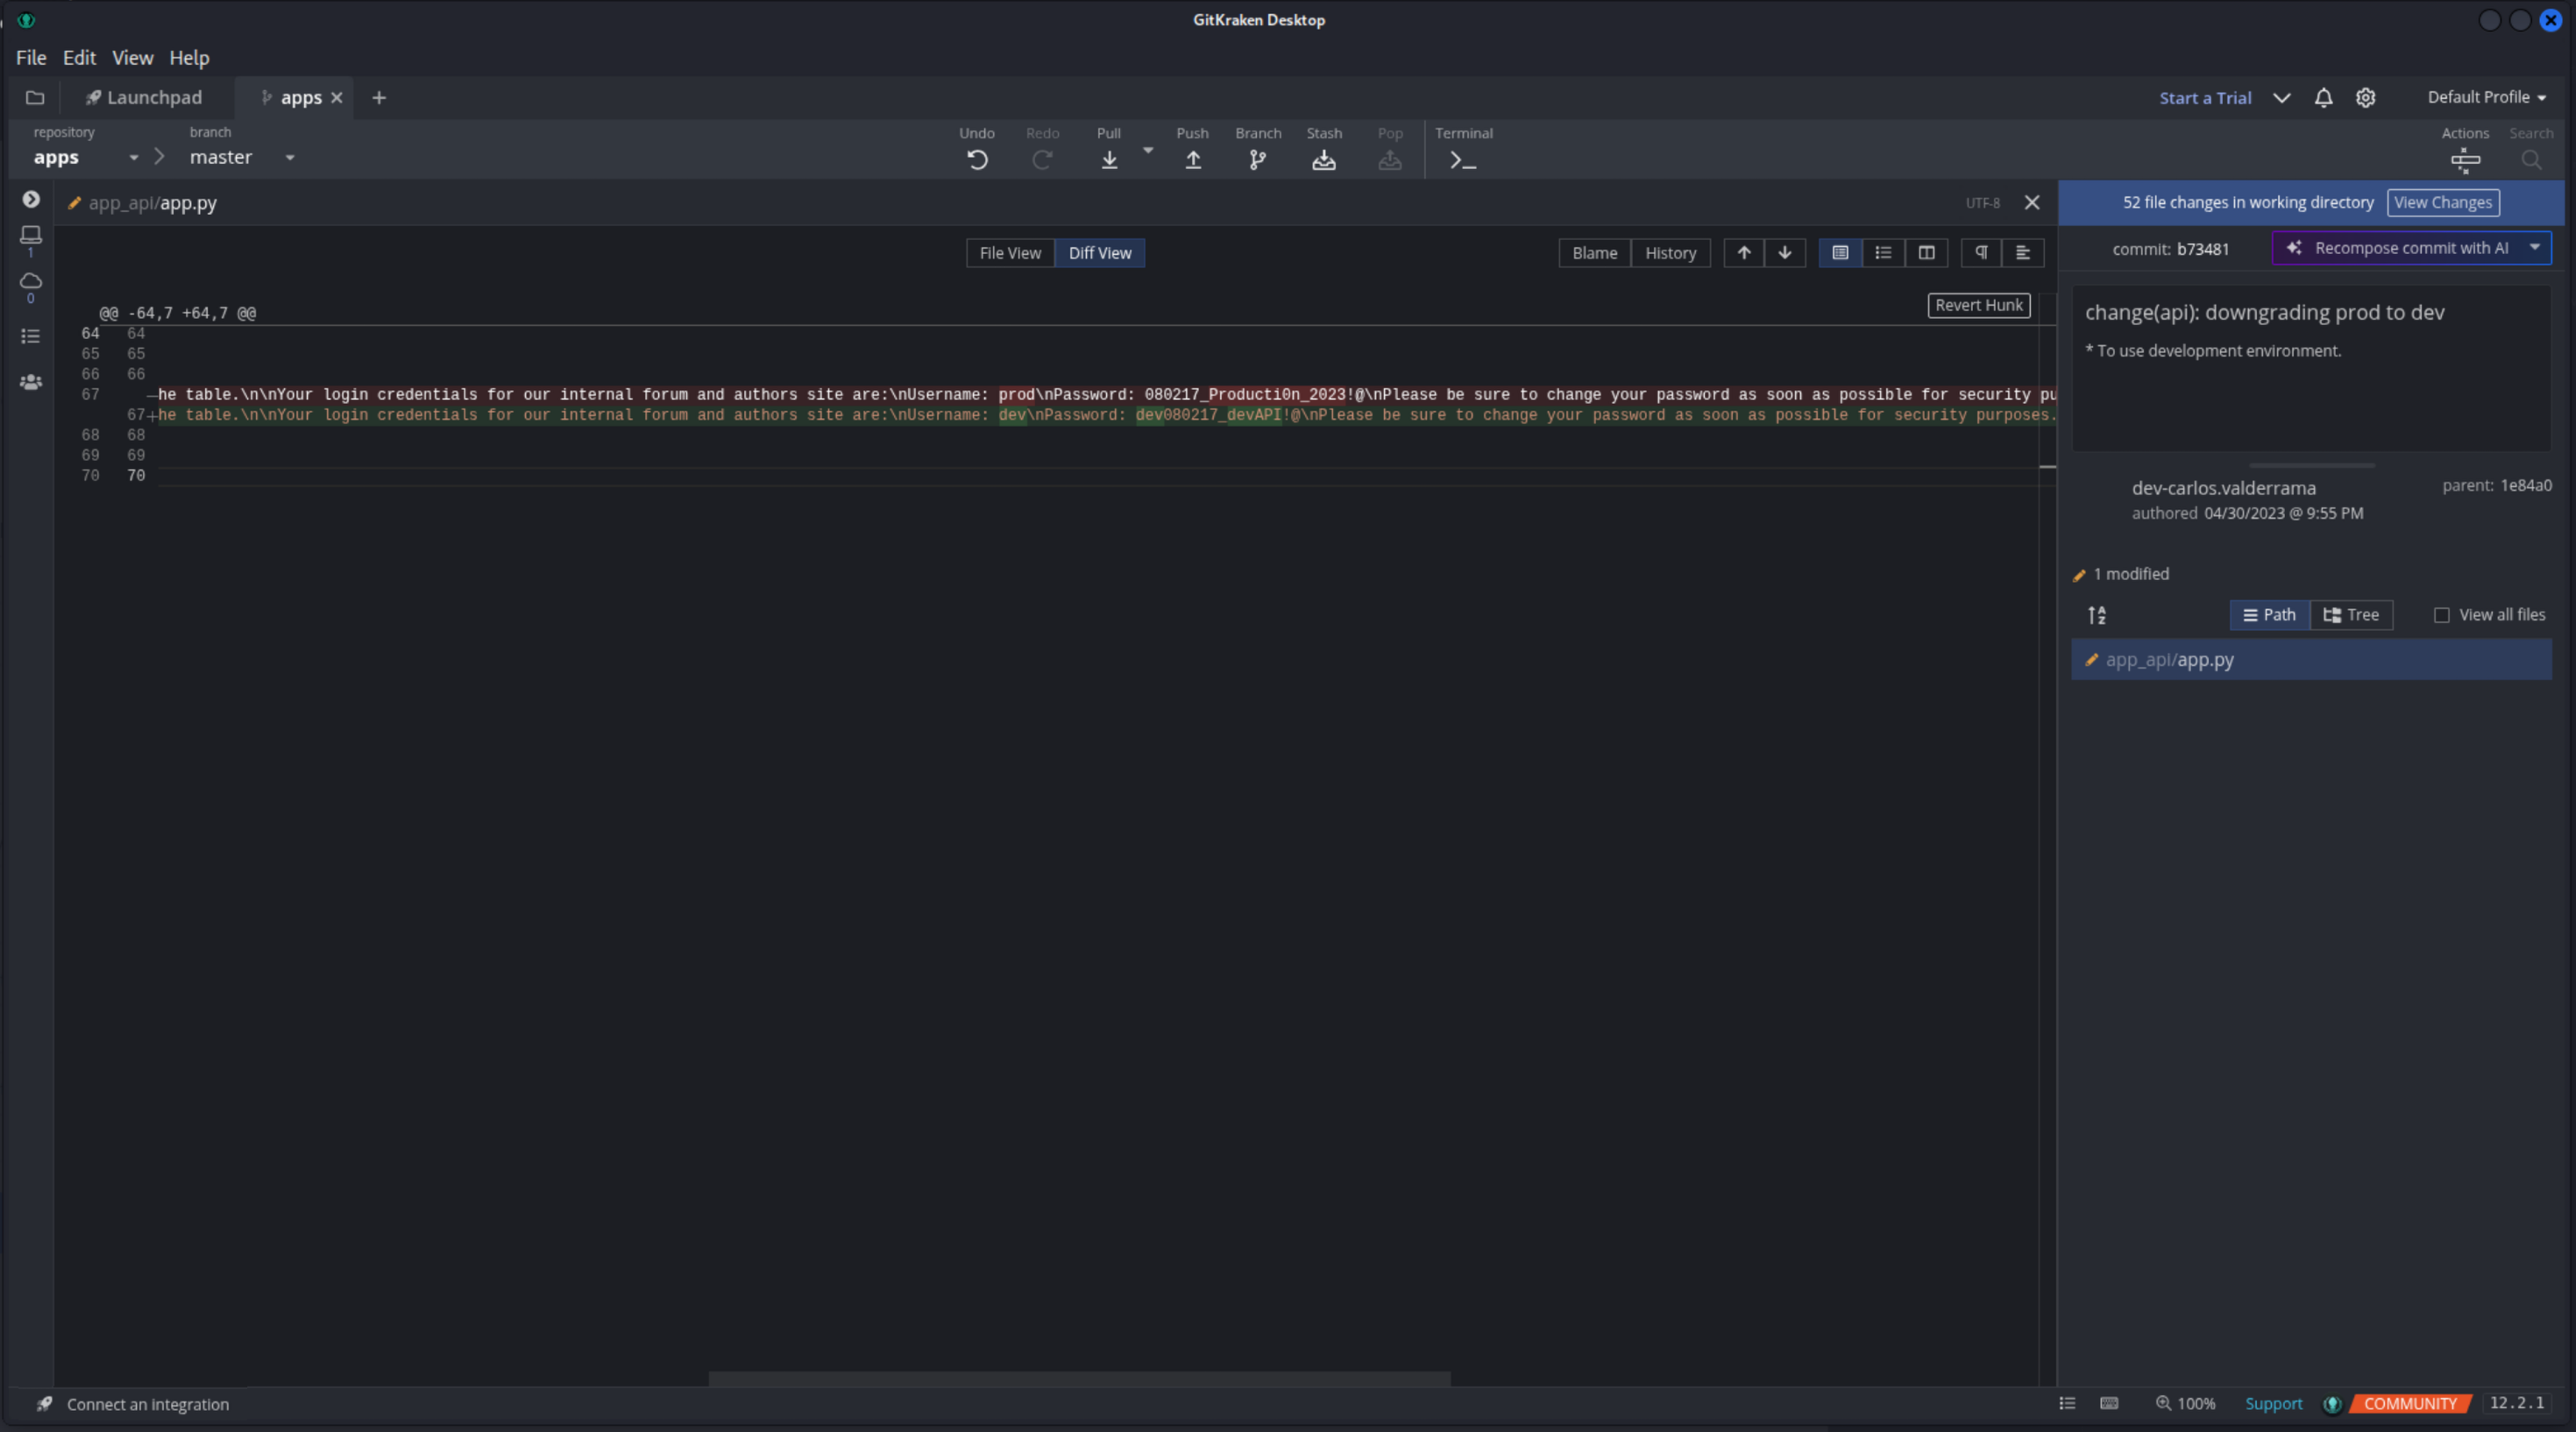Open the View menu
Screen dimensions: 2576x1432
[132, 57]
